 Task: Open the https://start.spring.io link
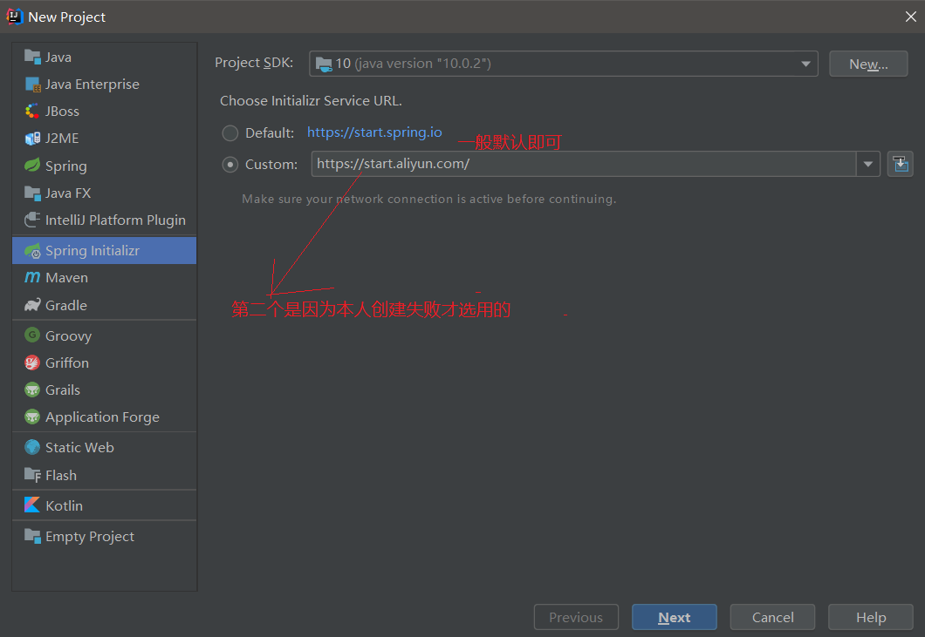[x=374, y=132]
